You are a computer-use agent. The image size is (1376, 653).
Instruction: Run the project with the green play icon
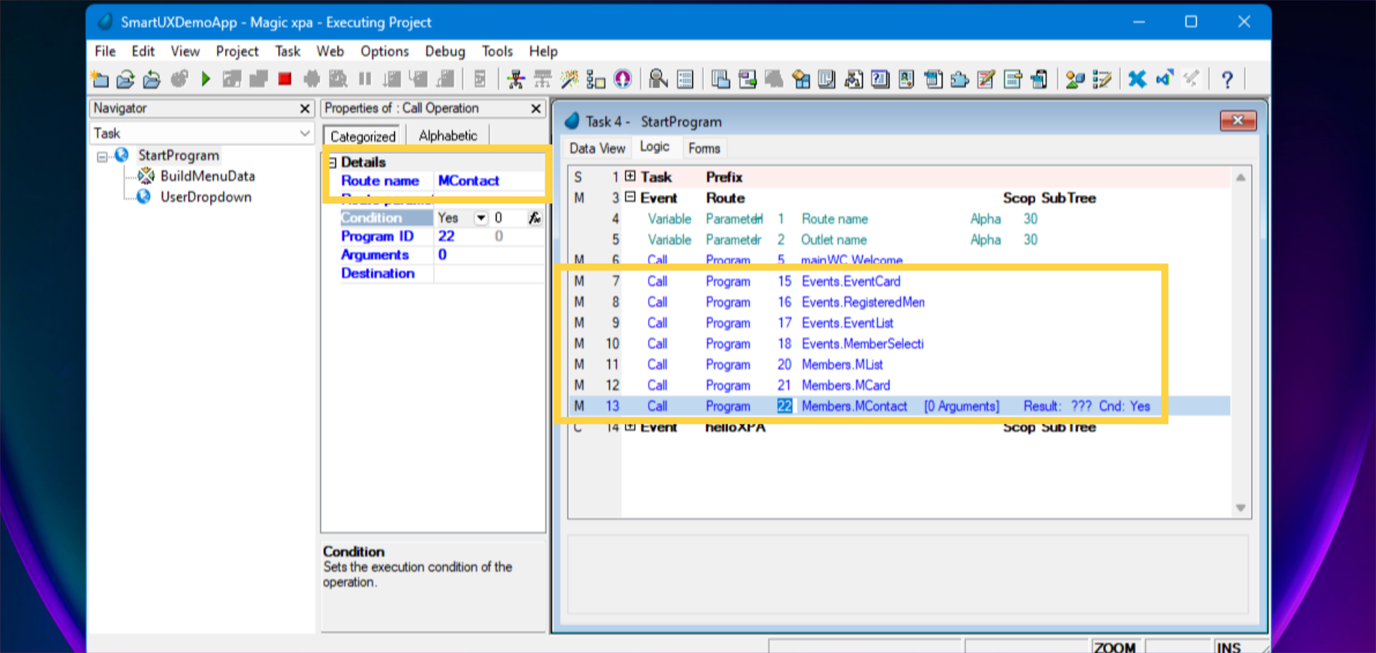point(206,79)
